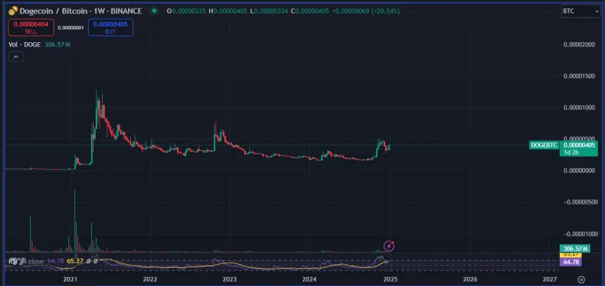
Task: Click the low price L0.00000334 value
Action: click(x=269, y=11)
